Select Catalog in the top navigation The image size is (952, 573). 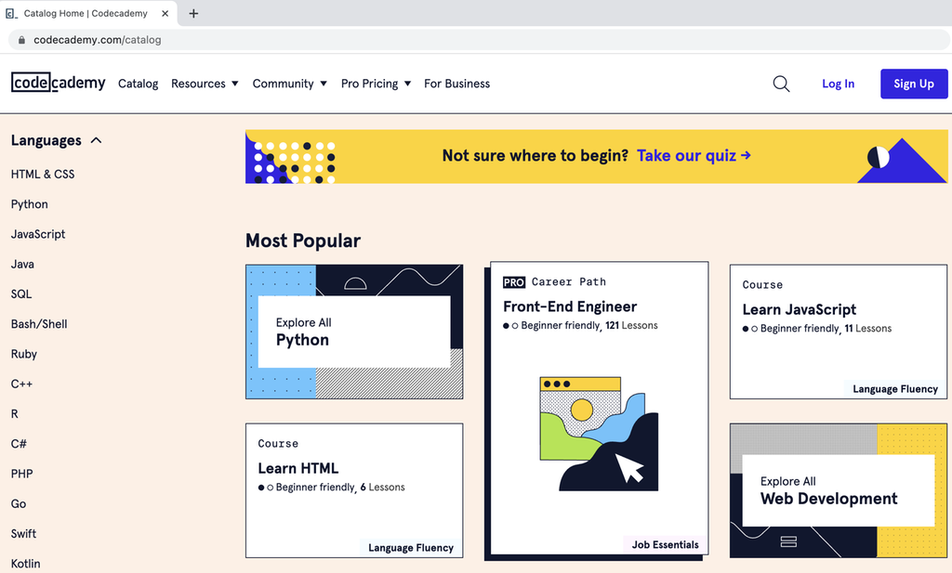click(x=138, y=84)
